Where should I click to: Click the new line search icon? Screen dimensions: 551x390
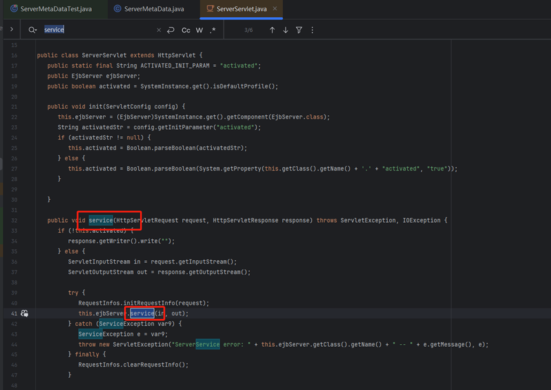(x=171, y=30)
